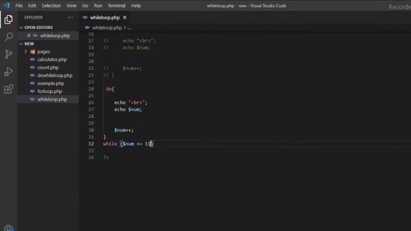The image size is (411, 231).
Task: Click commented '// $num++;' on line 21
Action: [123, 69]
